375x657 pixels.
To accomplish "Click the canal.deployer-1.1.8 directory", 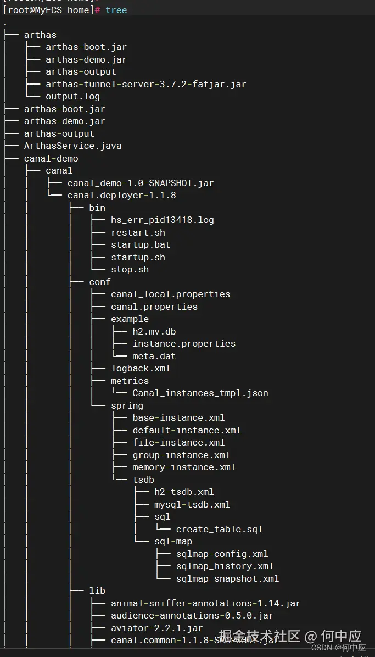I will tap(121, 196).
